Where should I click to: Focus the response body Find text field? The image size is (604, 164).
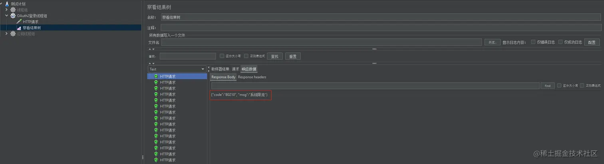375,86
